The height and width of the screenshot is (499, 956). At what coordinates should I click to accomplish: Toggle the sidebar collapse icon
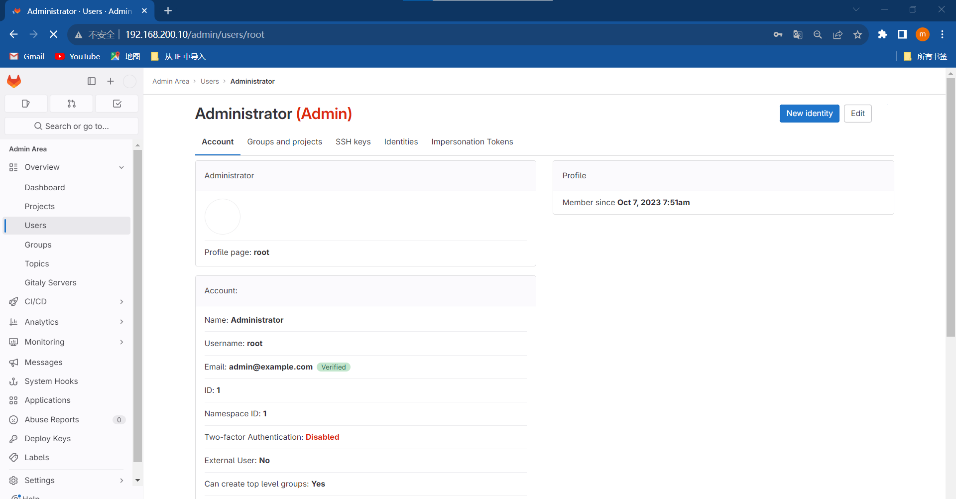(92, 81)
